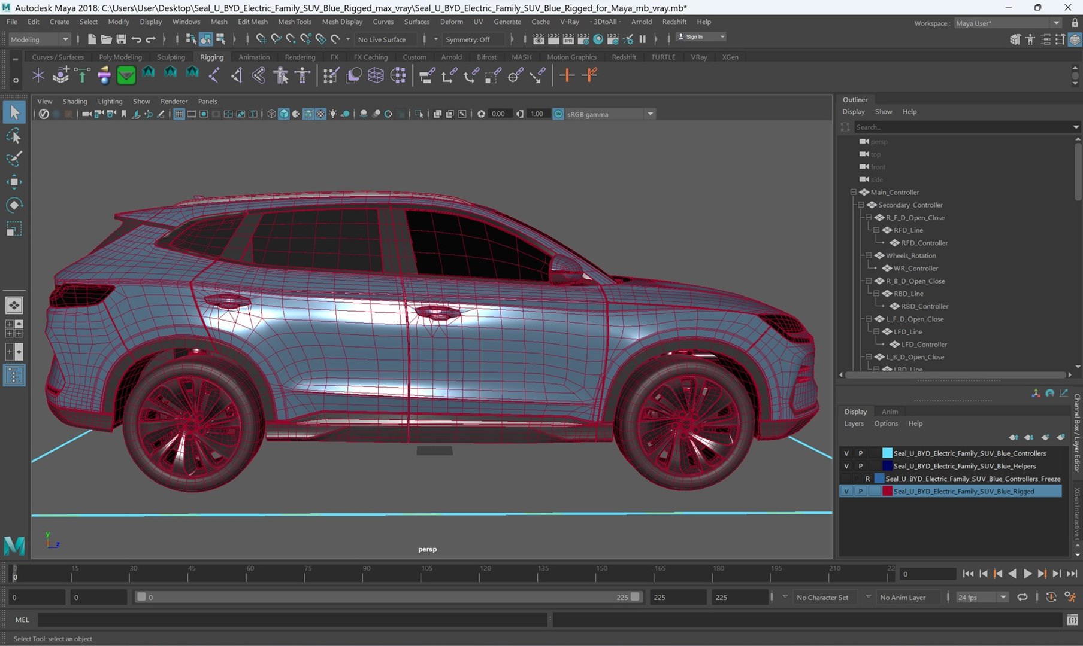Toggle playback P of Blue_Controllers layer
The height and width of the screenshot is (646, 1083).
(860, 453)
